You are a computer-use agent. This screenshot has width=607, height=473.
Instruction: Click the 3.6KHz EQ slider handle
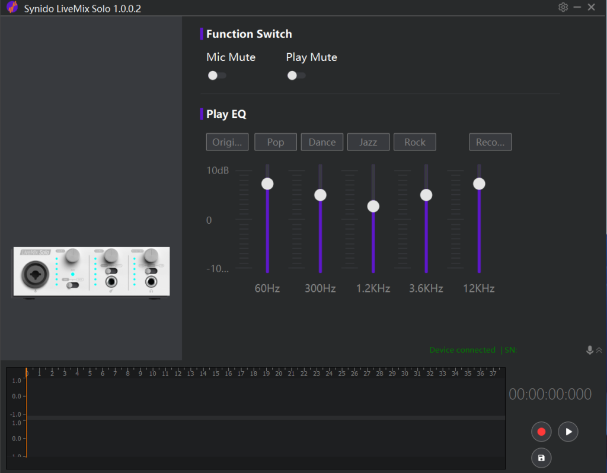(426, 195)
